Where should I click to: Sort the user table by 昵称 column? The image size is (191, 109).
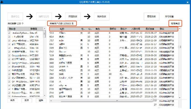62,29
